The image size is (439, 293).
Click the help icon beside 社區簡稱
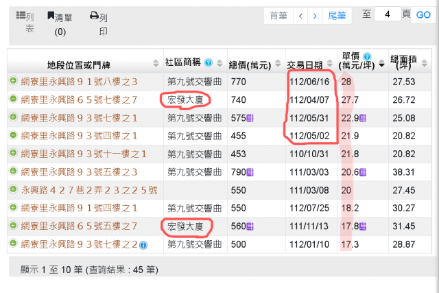[x=209, y=62]
